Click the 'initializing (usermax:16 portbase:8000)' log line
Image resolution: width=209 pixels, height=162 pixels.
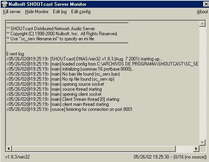(70, 69)
